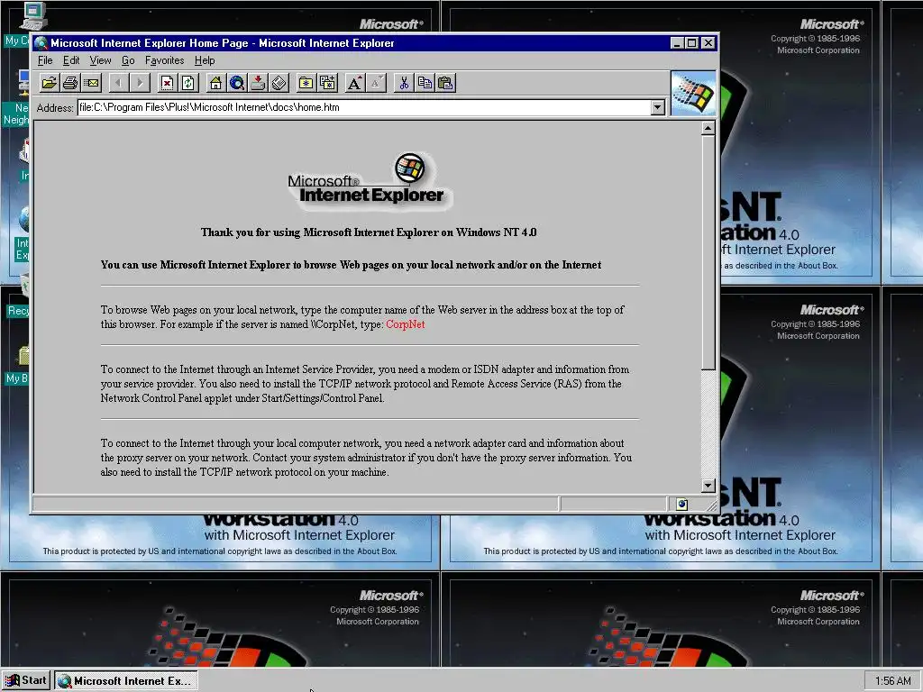Minimize the Internet Explorer window

point(678,43)
